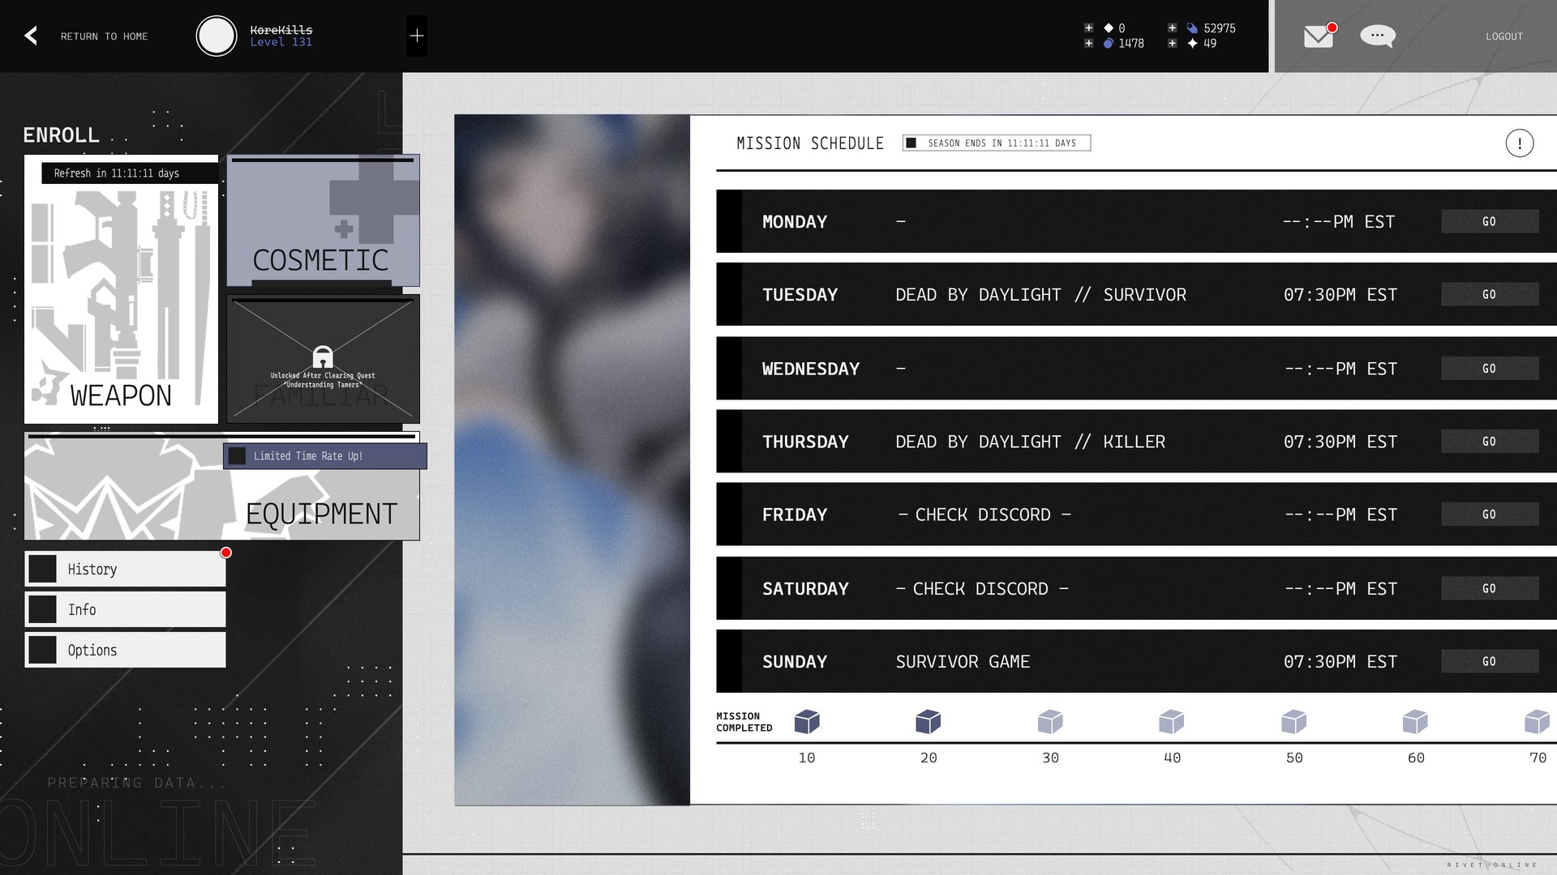Click GO for Tuesday's Dead by Daylight Survivor

point(1490,294)
